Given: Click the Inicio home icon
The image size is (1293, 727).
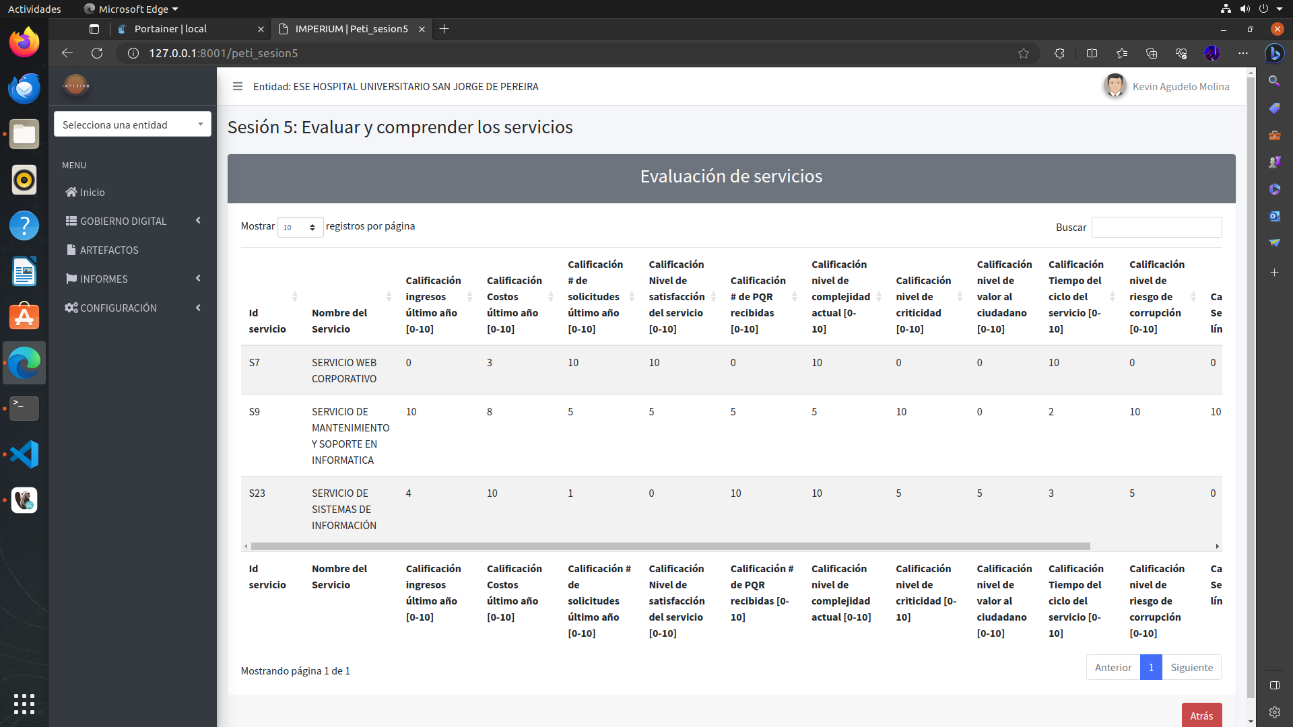Looking at the screenshot, I should pyautogui.click(x=71, y=192).
